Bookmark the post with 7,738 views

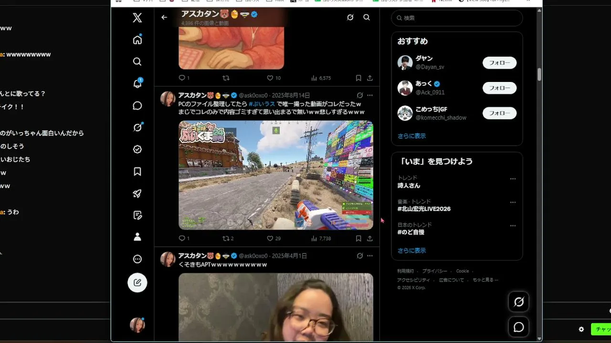tap(358, 238)
